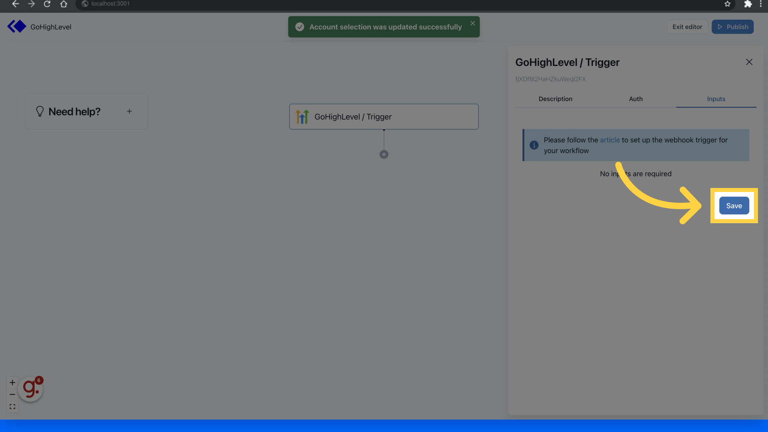The width and height of the screenshot is (768, 432).
Task: Click Exit editor button
Action: [x=687, y=27]
